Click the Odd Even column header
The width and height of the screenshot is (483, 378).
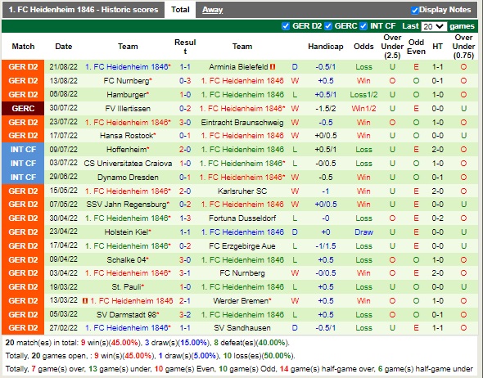point(416,47)
